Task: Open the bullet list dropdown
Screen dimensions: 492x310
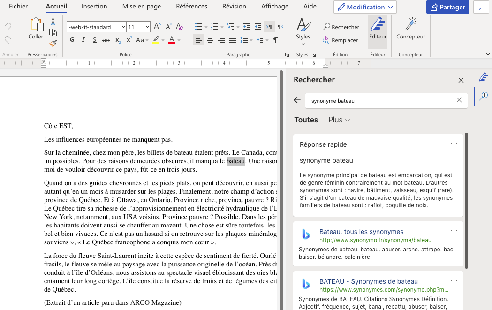Action: click(206, 27)
